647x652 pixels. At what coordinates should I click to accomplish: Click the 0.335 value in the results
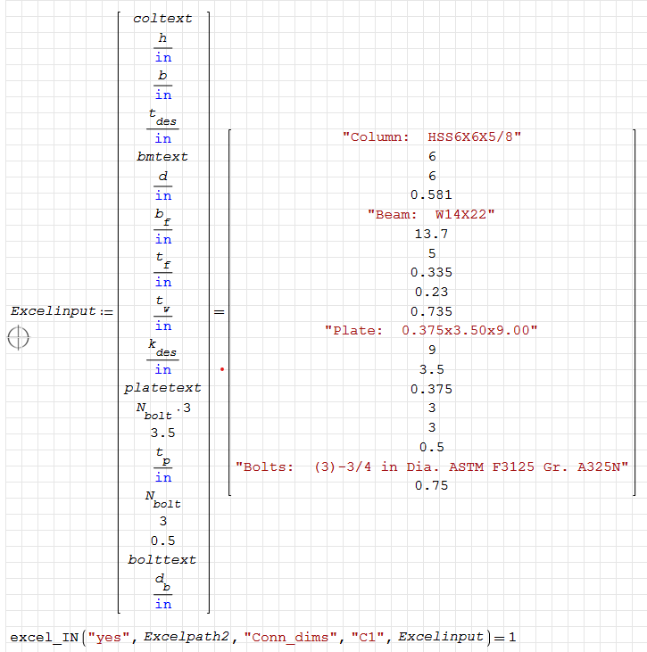431,272
